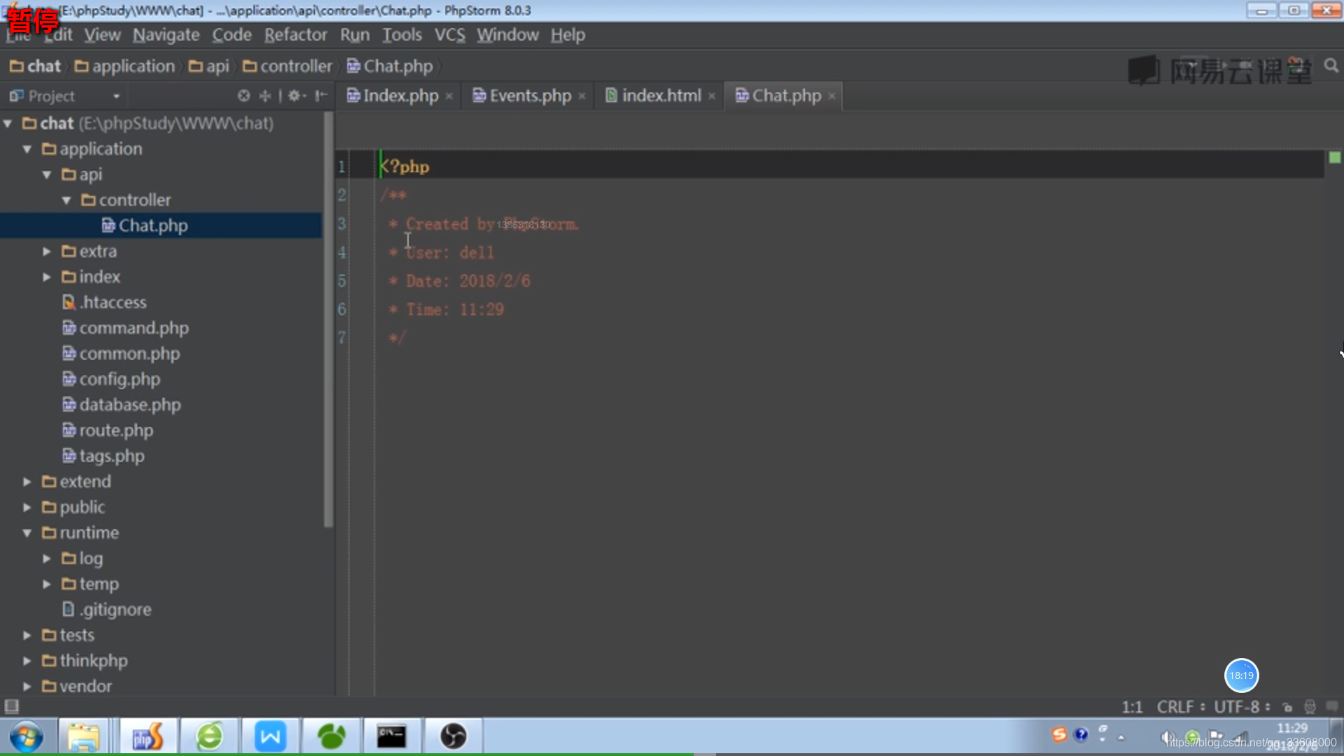Expand the tests folder in project tree

click(25, 635)
